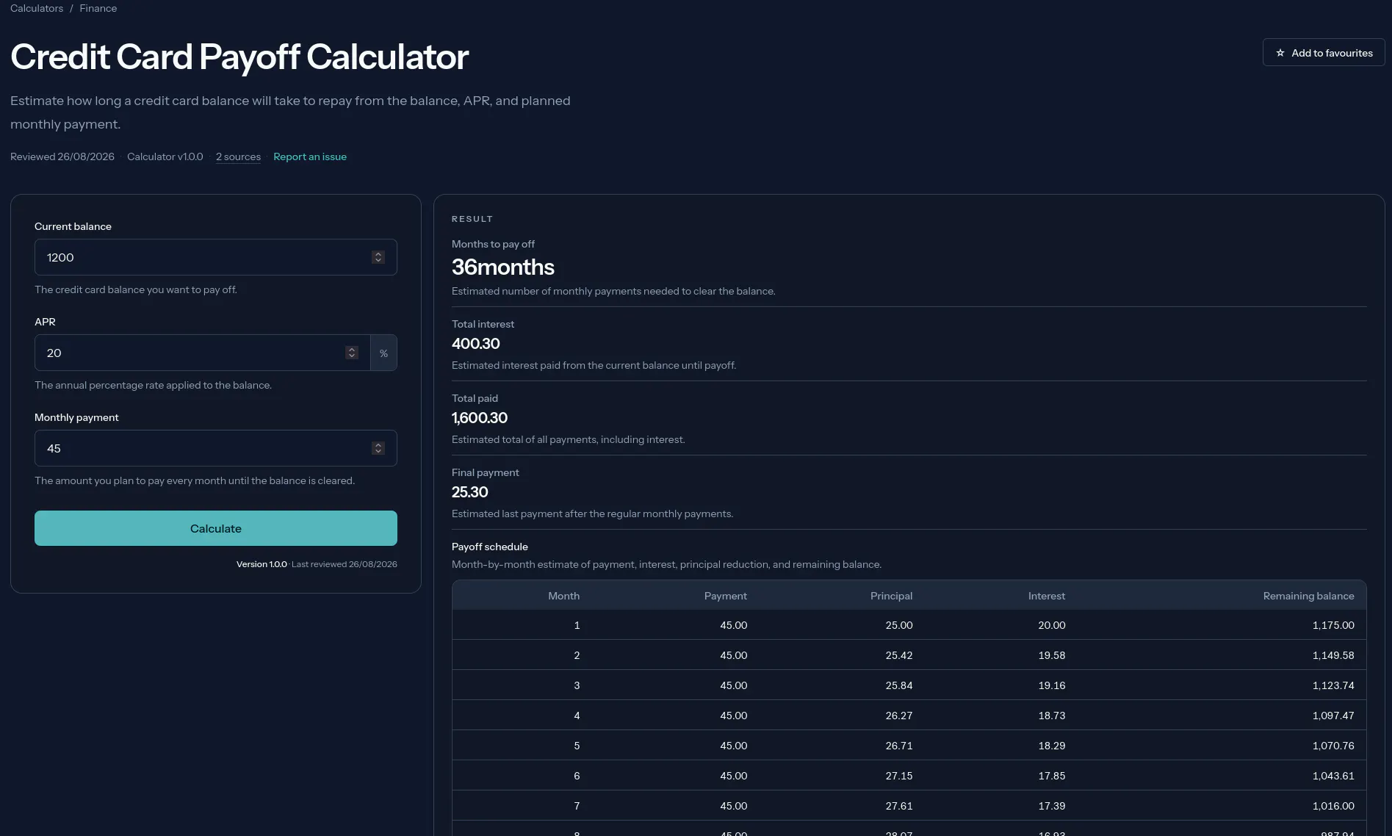Click the Payoff schedule heading
The image size is (1392, 836).
point(490,547)
